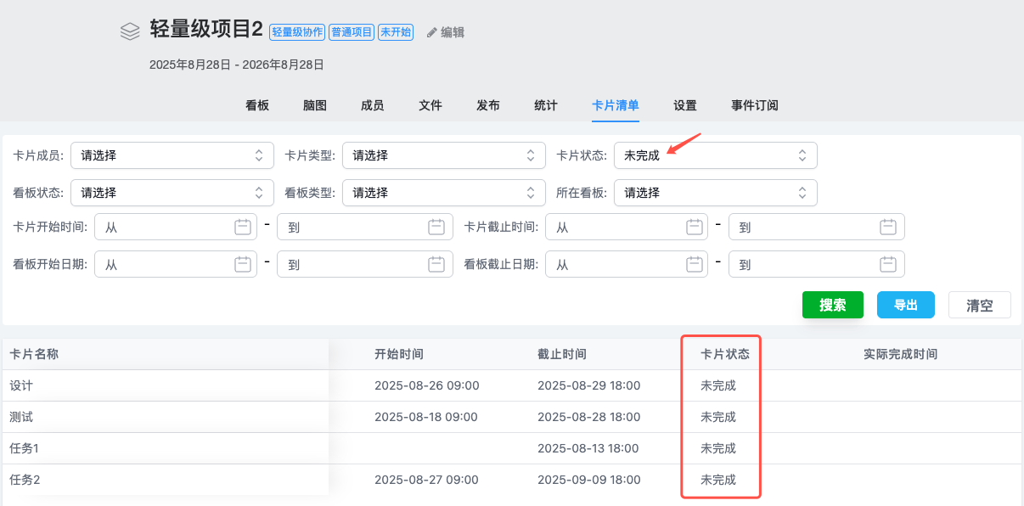The width and height of the screenshot is (1024, 506).
Task: Click the project layers icon beside title
Action: click(130, 31)
